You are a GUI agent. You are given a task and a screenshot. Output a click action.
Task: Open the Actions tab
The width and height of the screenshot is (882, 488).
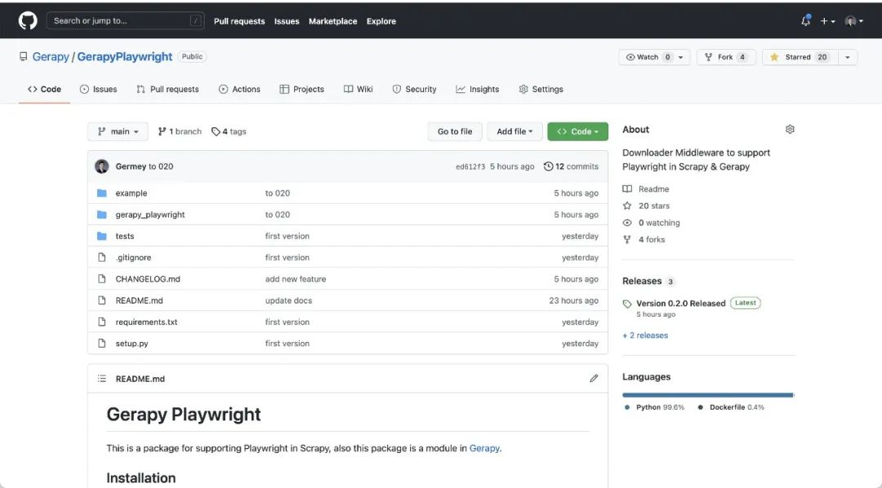239,89
